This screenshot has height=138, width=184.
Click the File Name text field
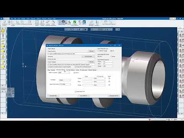point(71,59)
